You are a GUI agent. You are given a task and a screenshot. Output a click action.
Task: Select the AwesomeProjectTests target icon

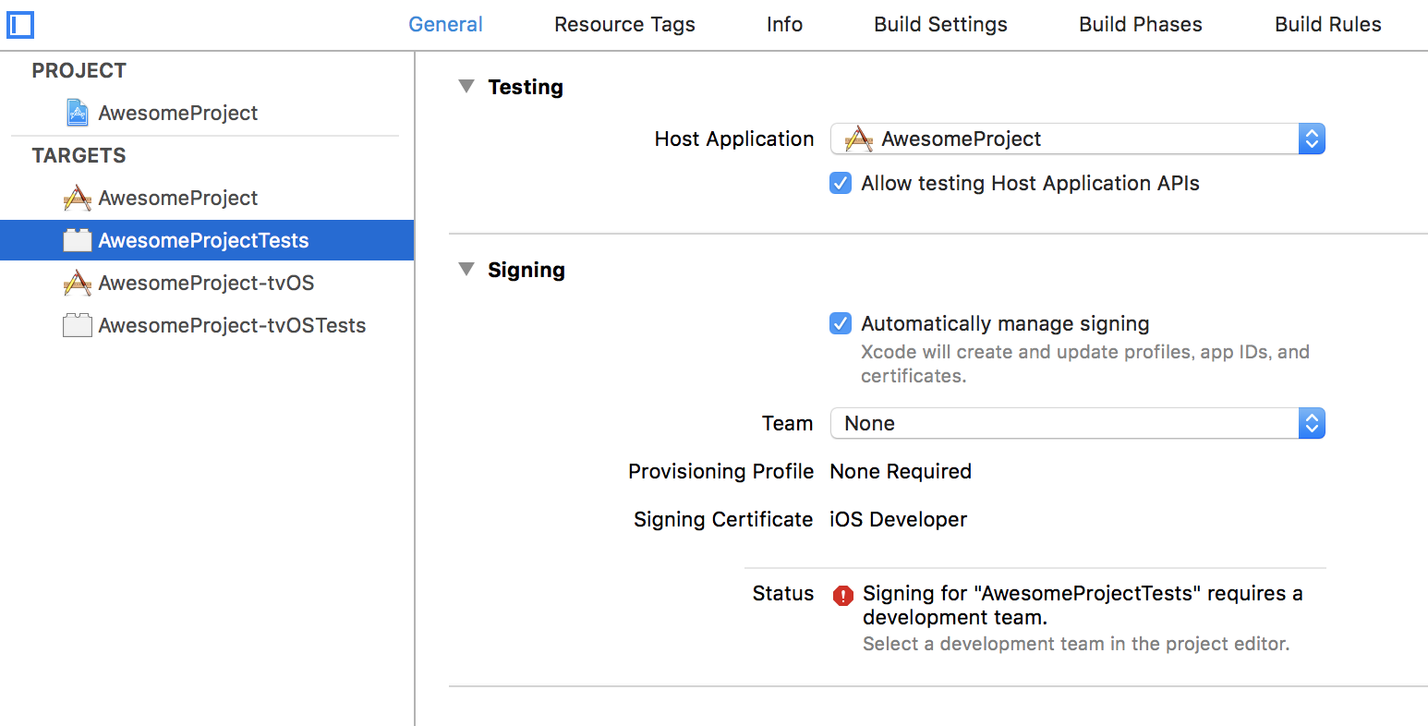[x=76, y=240]
